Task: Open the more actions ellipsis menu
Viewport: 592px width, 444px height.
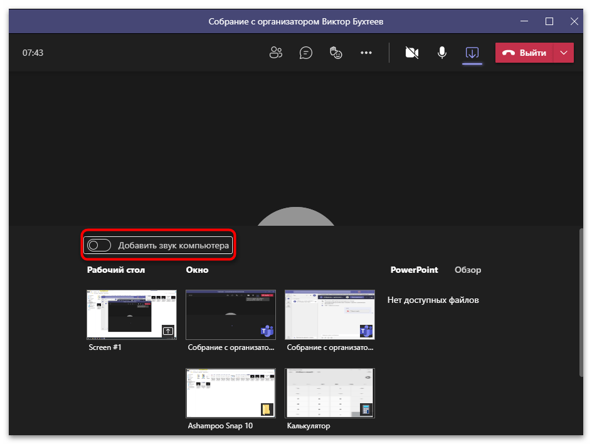Action: (366, 53)
